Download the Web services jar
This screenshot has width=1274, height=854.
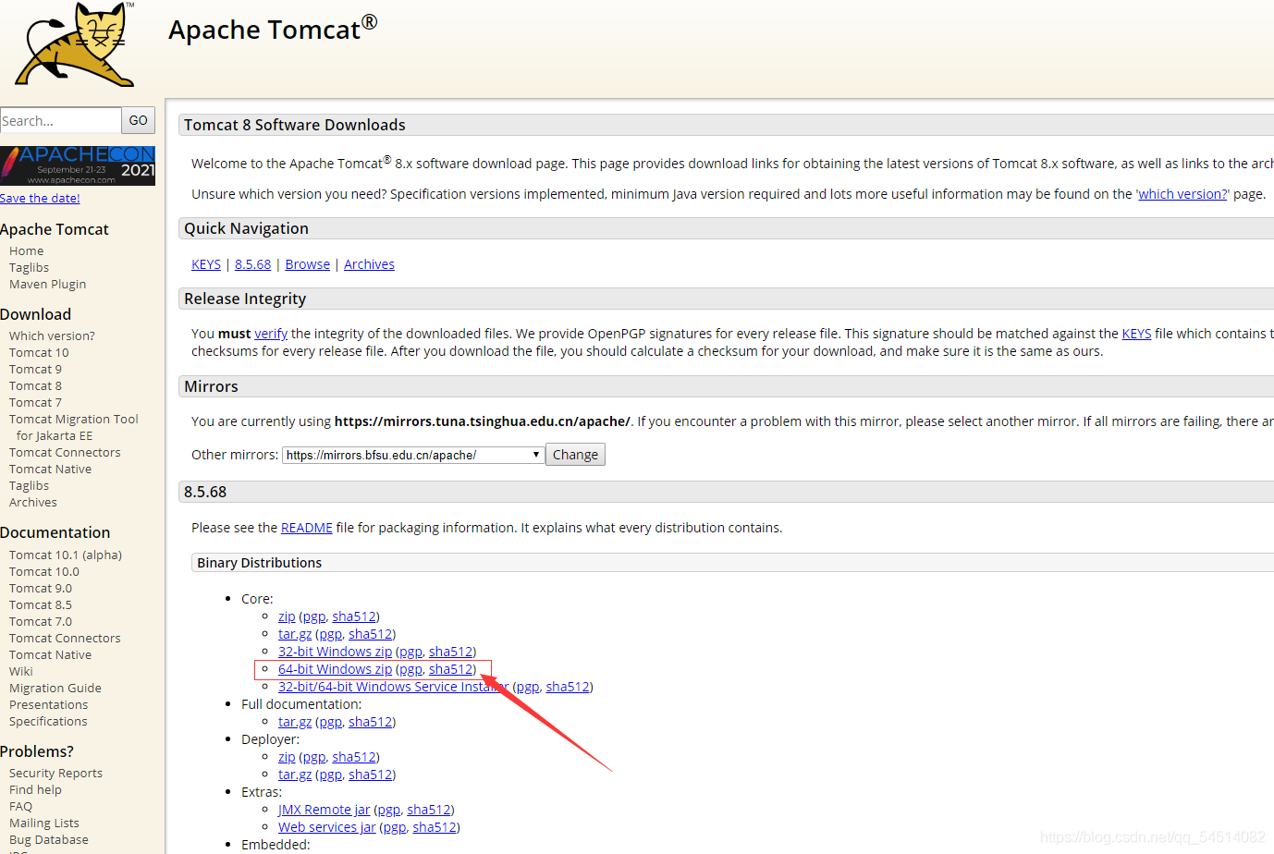(327, 827)
